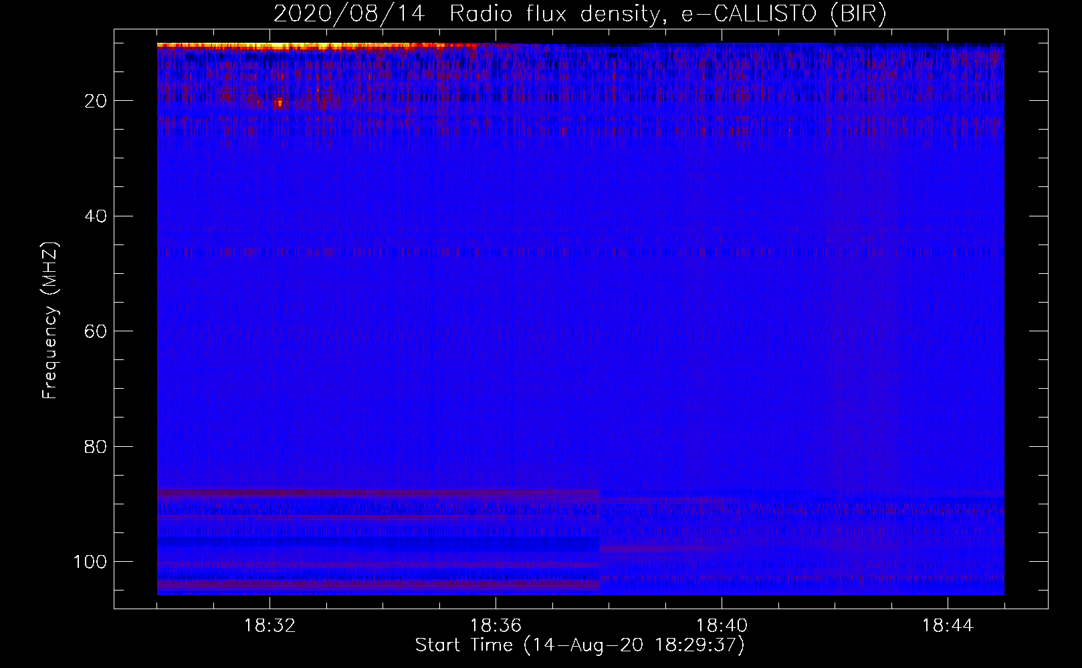
Task: Click the bright red spot near 20 MHz
Action: [279, 104]
